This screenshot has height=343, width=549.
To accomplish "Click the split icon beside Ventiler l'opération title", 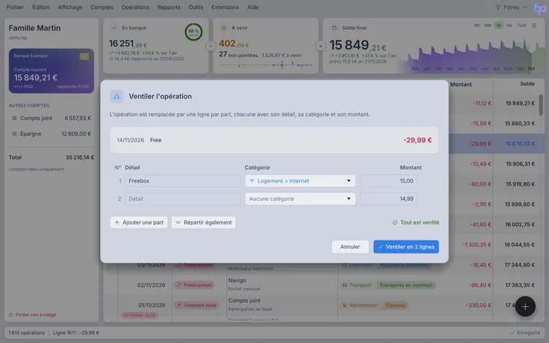I will coord(116,96).
